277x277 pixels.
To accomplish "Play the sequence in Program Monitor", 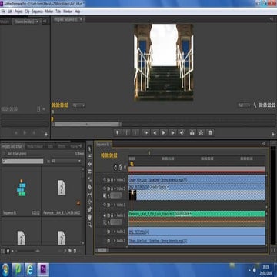I will coord(164,132).
